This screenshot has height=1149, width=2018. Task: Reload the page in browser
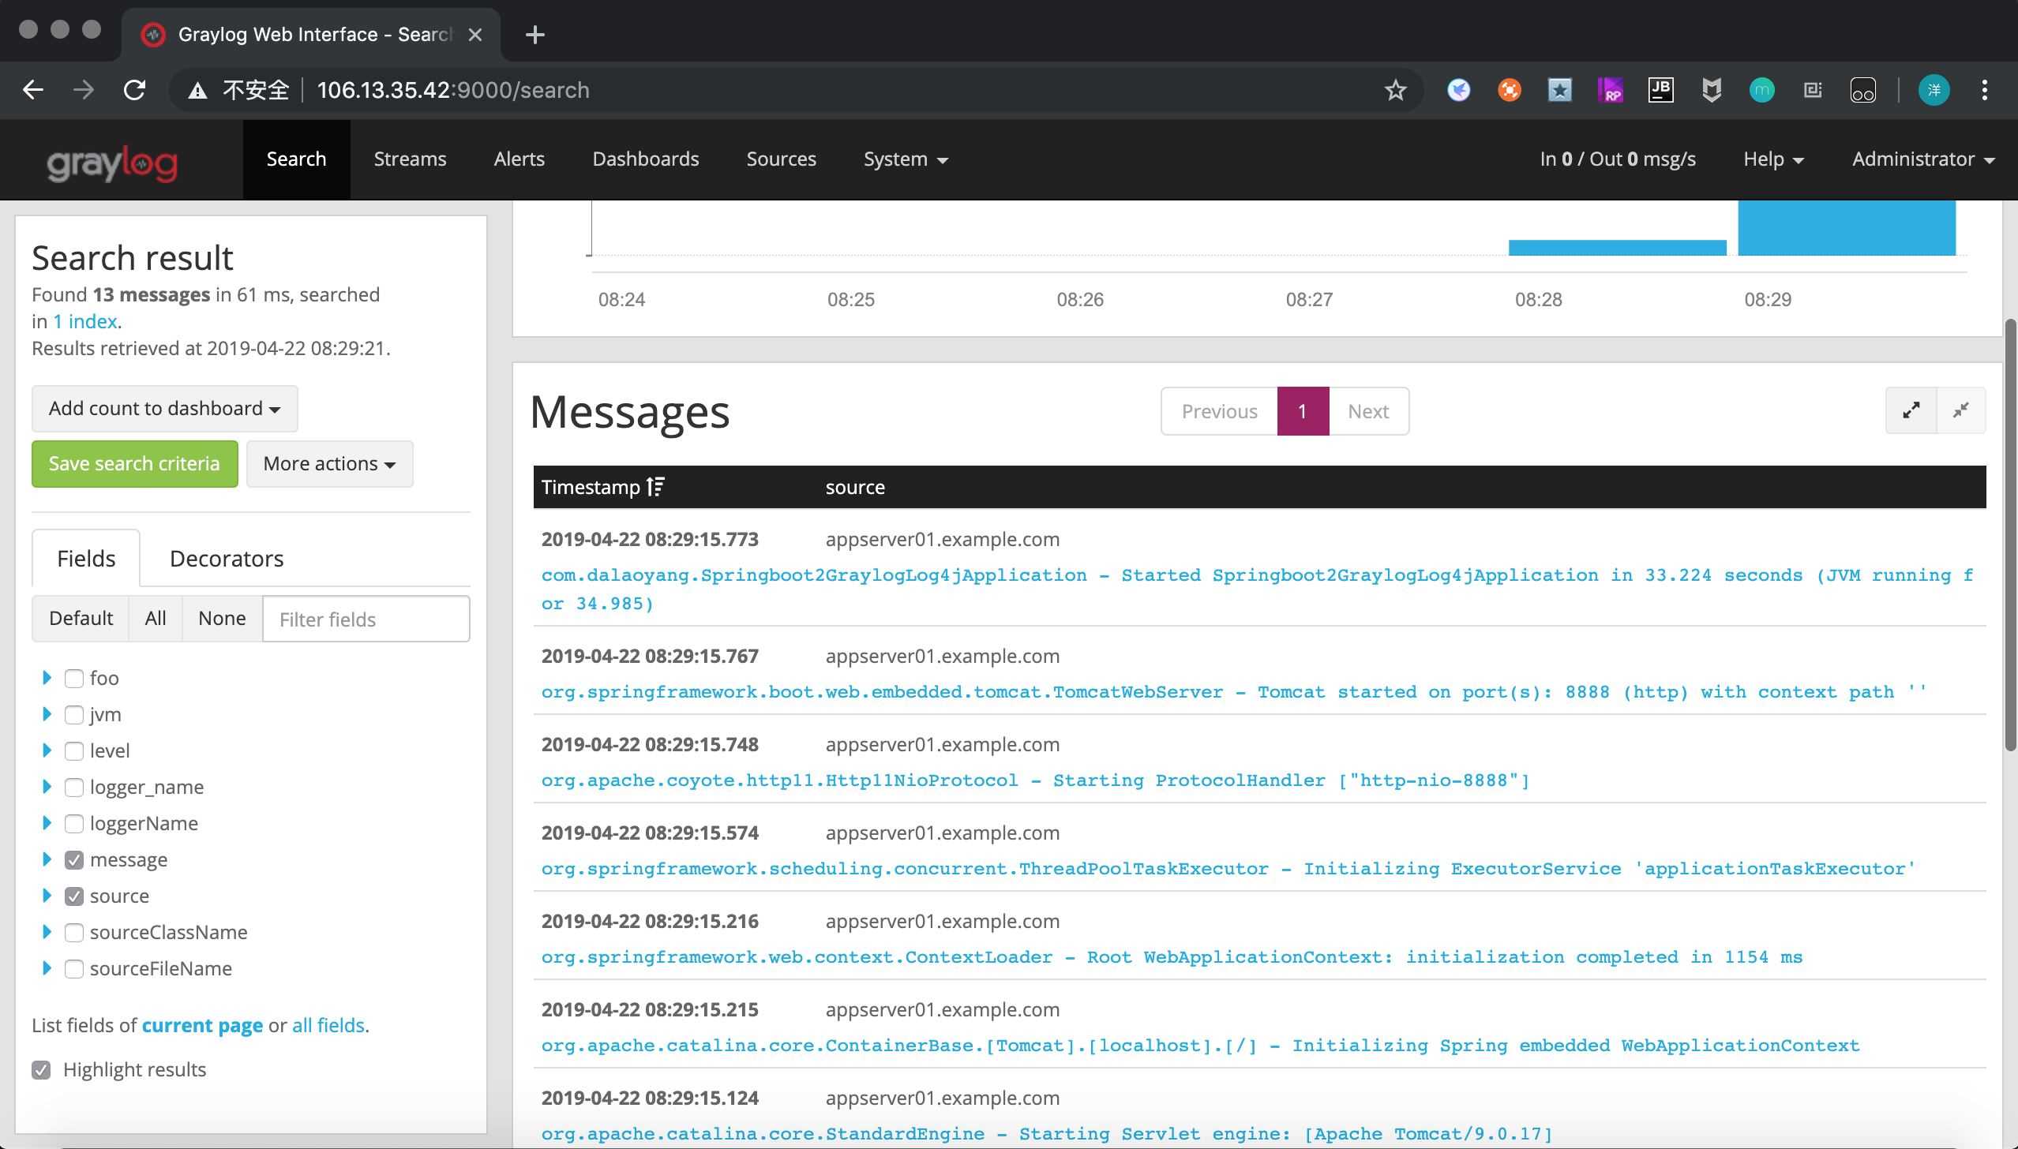134,90
